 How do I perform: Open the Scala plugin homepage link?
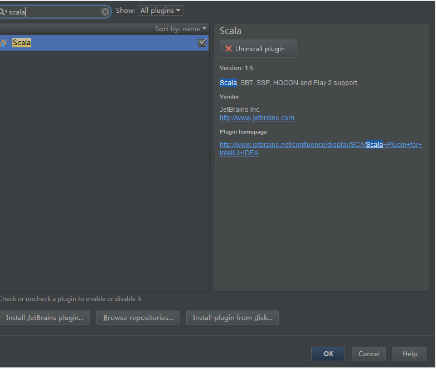click(321, 149)
